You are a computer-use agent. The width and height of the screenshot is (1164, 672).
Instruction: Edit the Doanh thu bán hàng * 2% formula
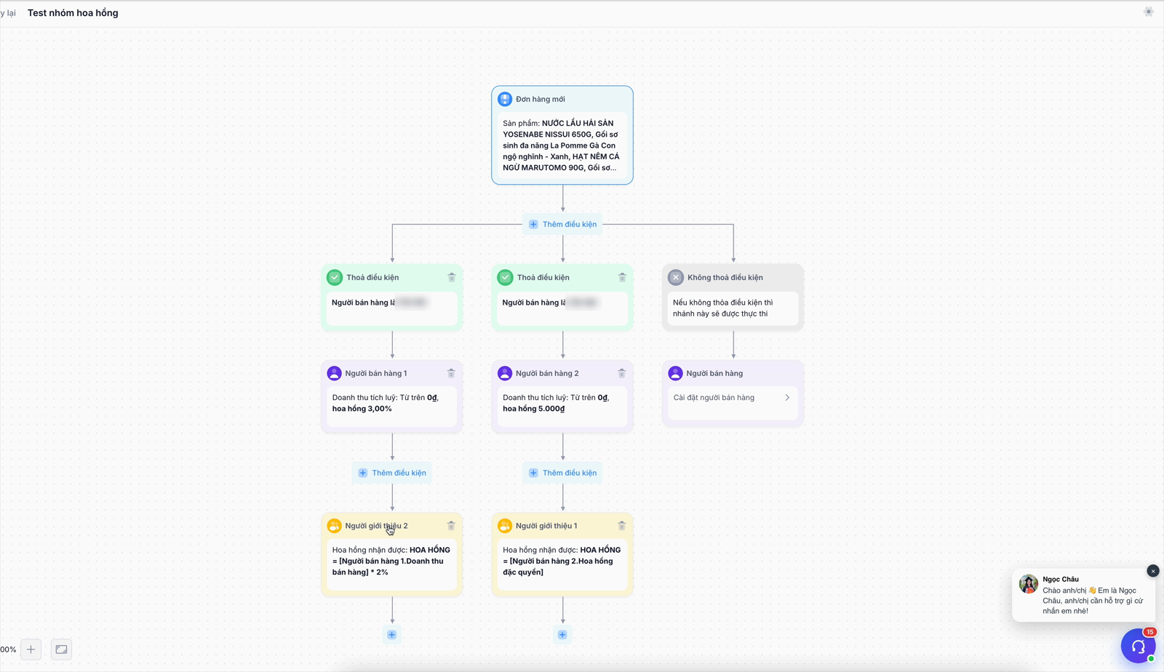pyautogui.click(x=392, y=565)
